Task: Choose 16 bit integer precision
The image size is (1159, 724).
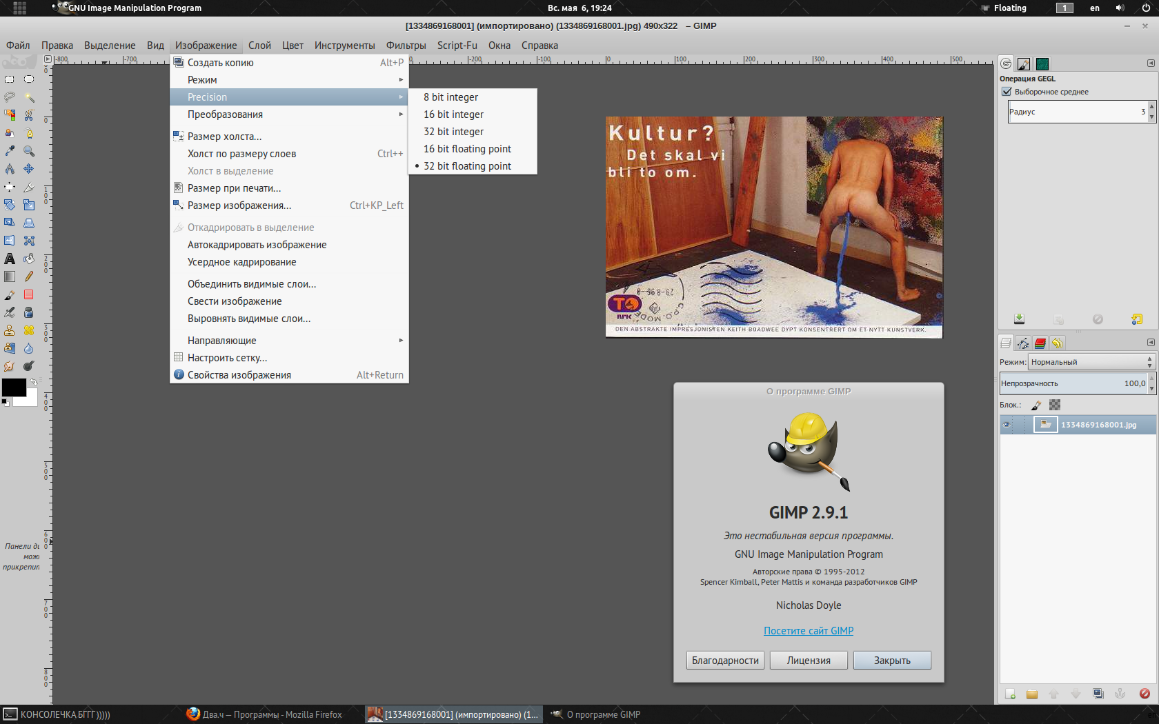Action: [473, 114]
